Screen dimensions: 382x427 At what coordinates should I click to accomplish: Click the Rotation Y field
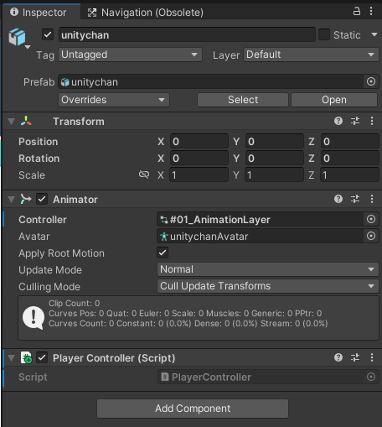coord(275,158)
